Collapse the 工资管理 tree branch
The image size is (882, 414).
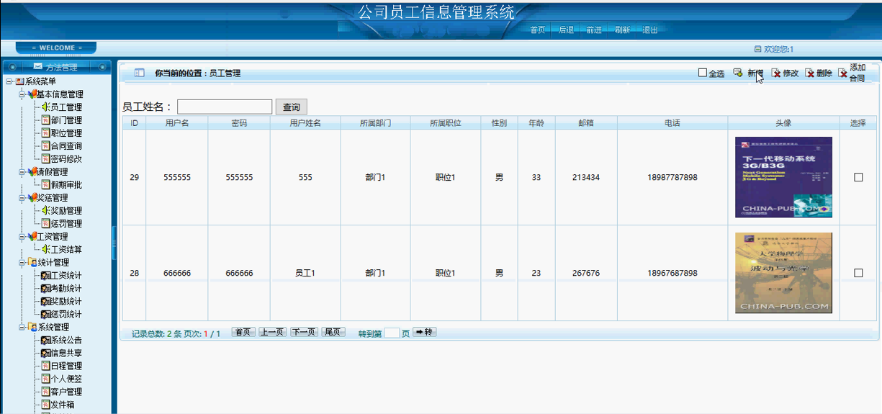click(22, 237)
